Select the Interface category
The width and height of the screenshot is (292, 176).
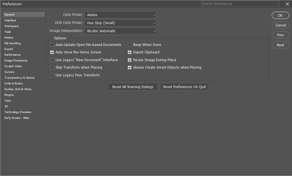coord(10,20)
